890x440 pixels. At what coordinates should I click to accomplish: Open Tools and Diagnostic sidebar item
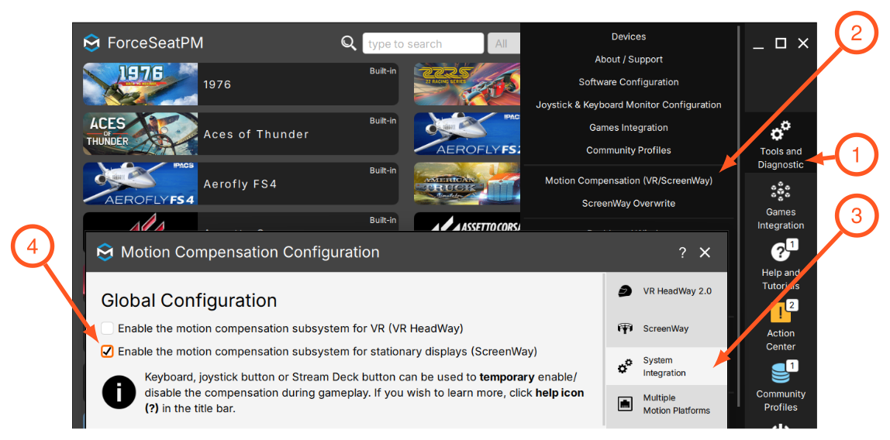[781, 142]
